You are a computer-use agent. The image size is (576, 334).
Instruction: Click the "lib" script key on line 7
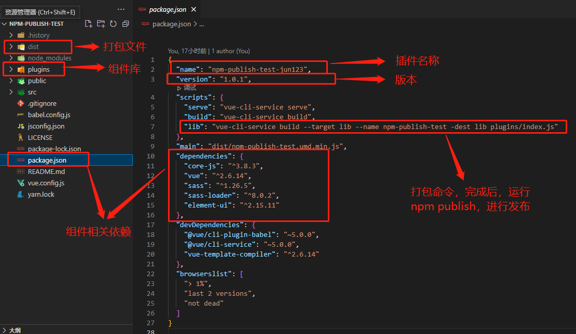[x=193, y=127]
